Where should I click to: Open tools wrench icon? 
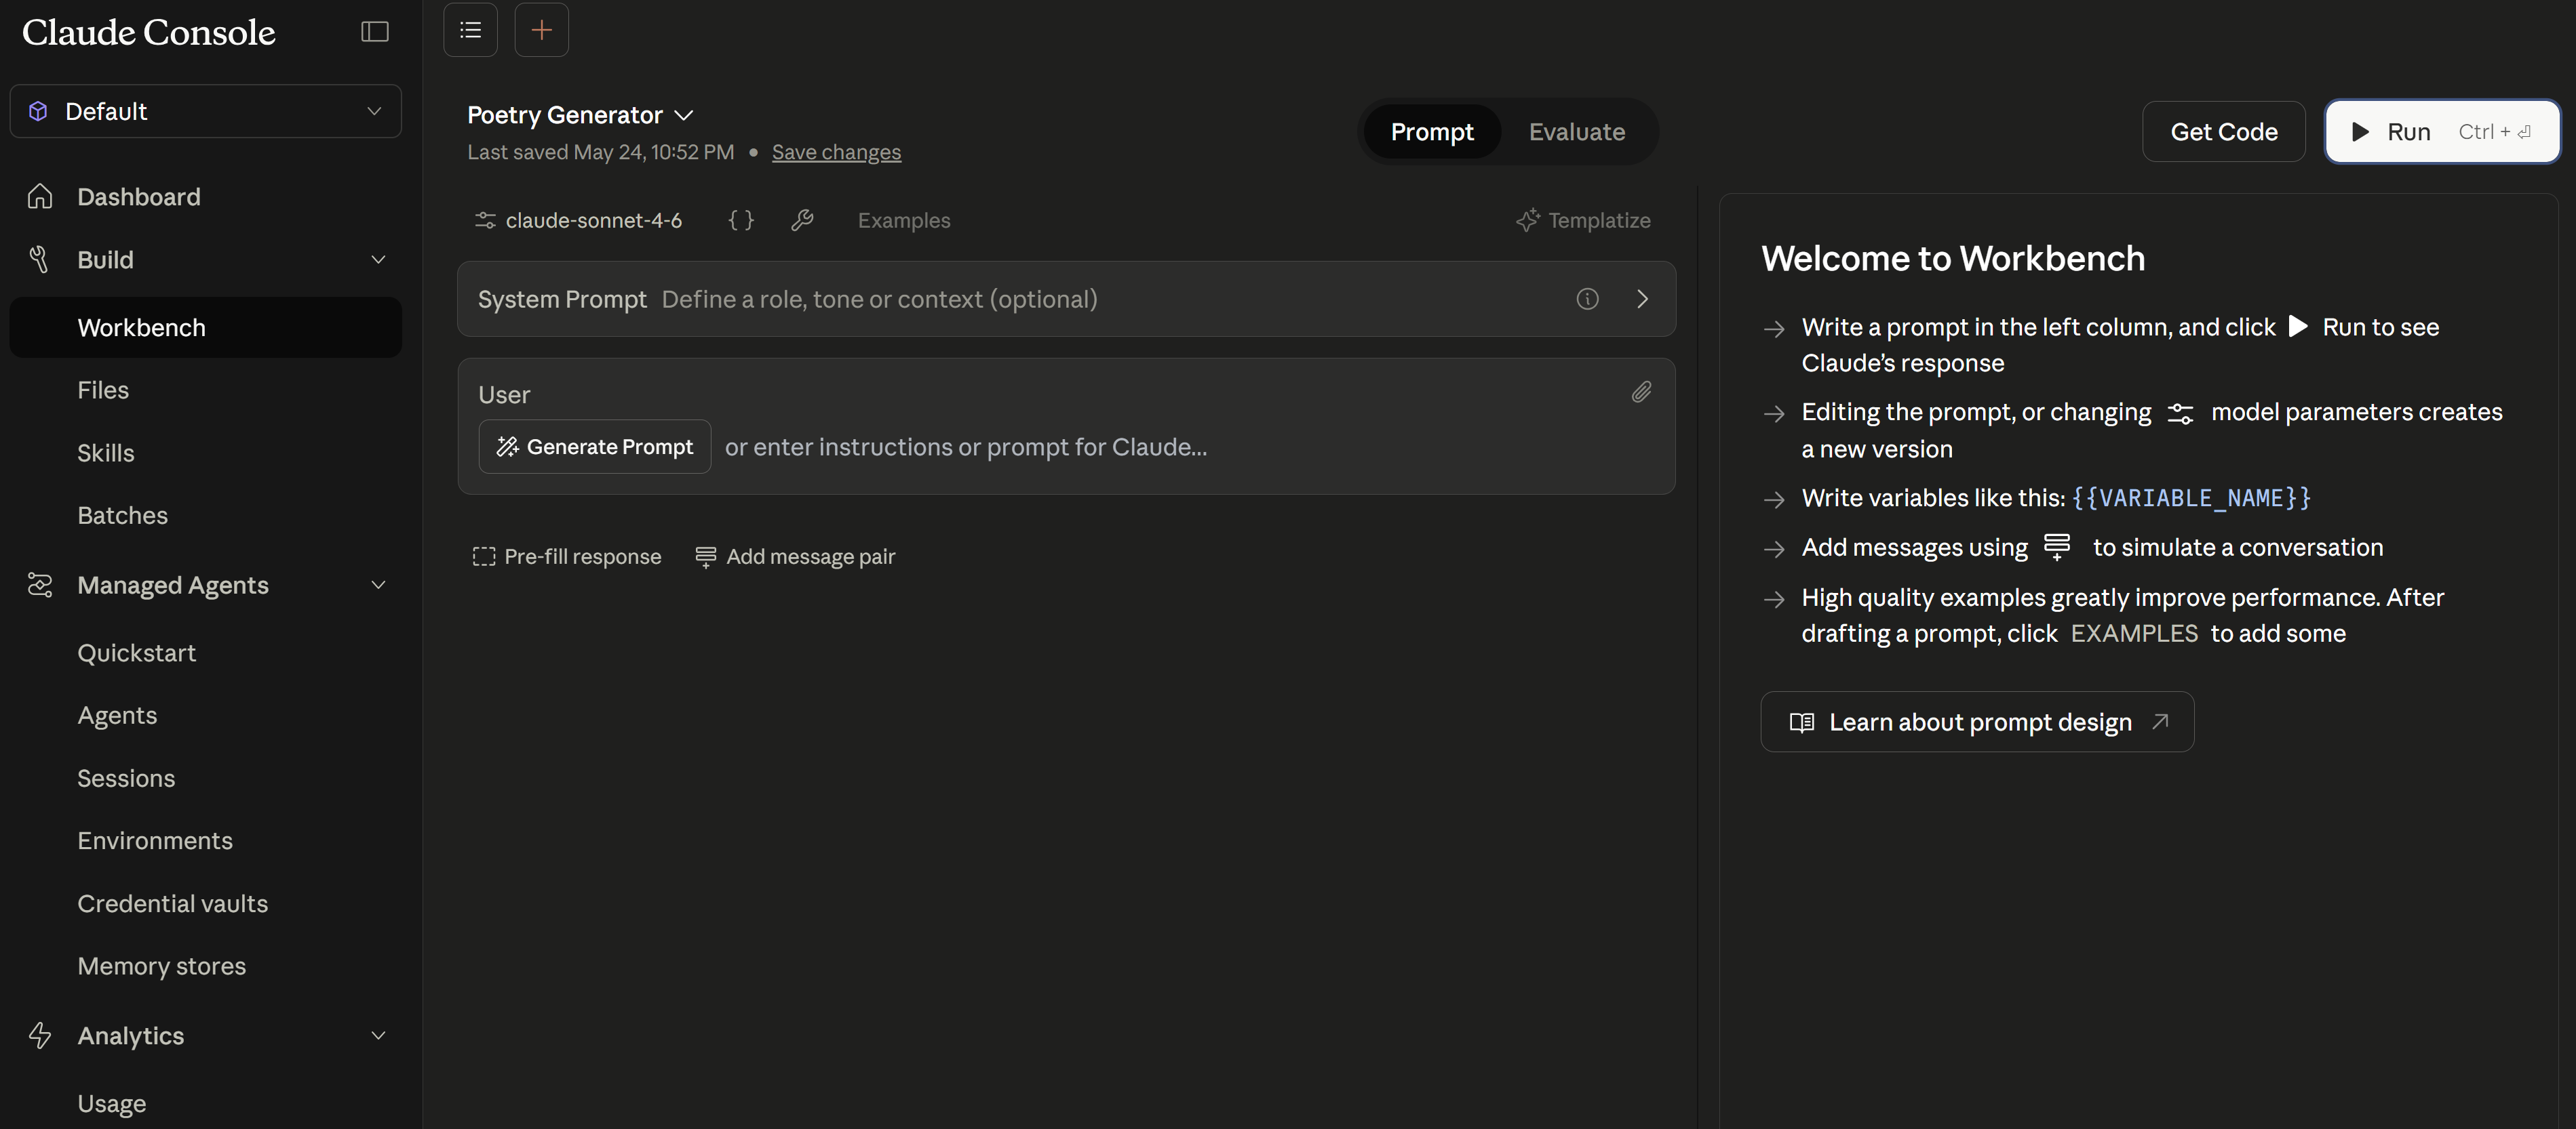(x=802, y=220)
